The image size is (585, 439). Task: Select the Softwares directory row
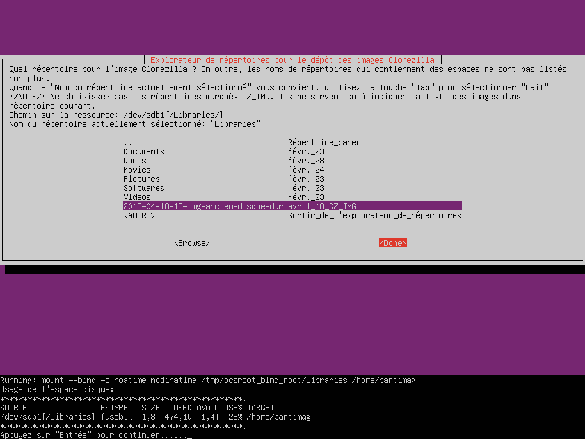292,188
